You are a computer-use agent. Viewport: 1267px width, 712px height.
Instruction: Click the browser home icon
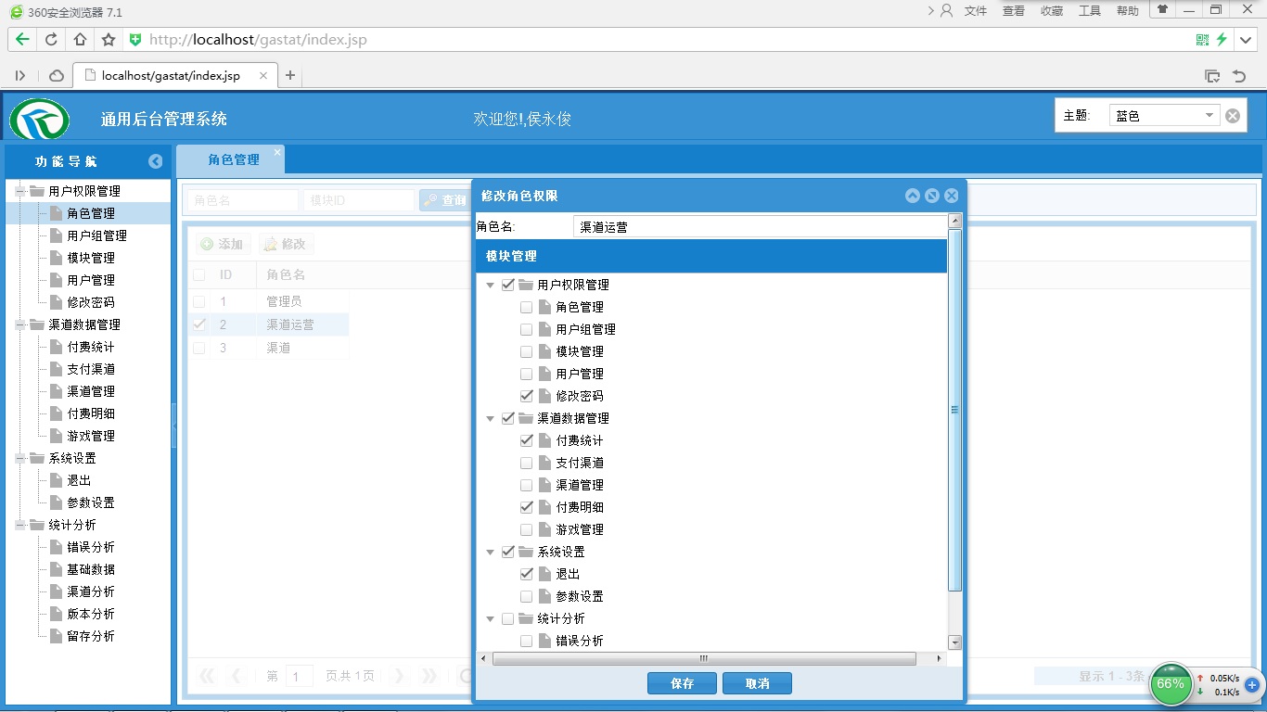(80, 40)
